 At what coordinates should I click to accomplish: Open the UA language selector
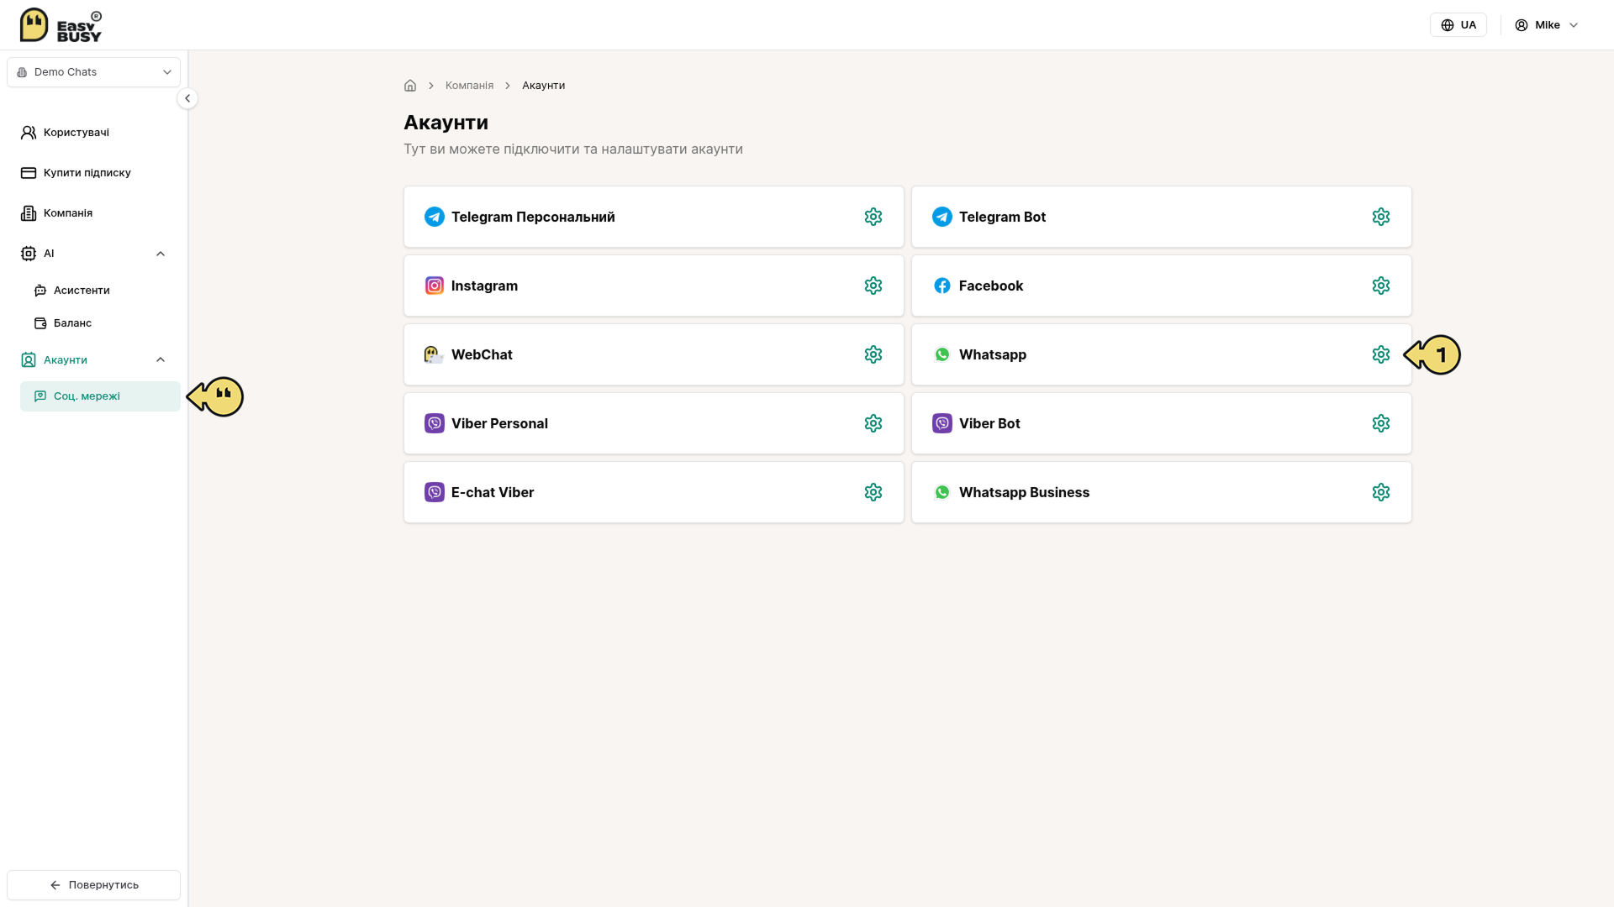point(1458,25)
